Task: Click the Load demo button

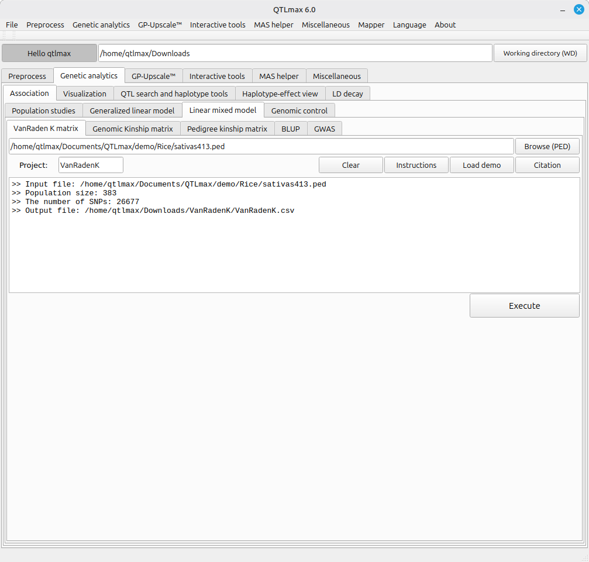Action: 481,165
